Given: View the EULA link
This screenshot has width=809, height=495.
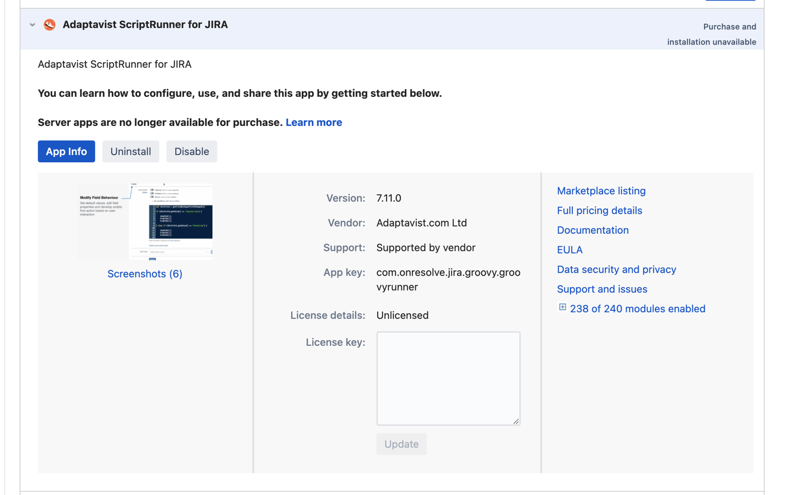Looking at the screenshot, I should coord(569,250).
